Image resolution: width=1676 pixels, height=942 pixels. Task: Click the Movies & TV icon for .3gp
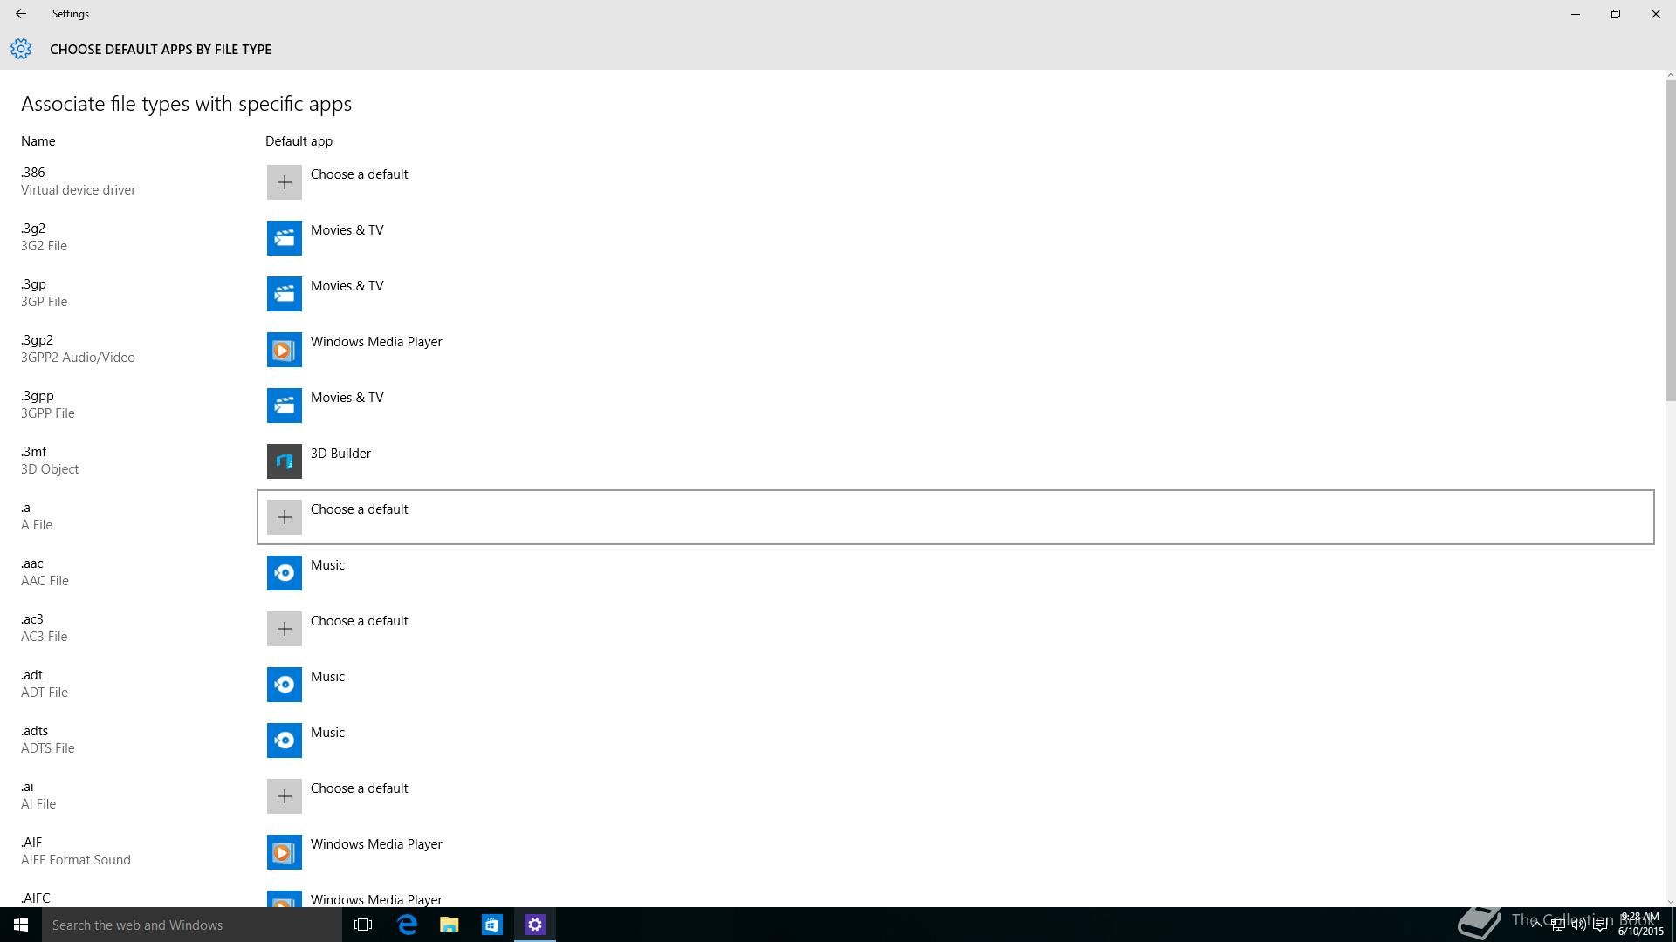[284, 294]
